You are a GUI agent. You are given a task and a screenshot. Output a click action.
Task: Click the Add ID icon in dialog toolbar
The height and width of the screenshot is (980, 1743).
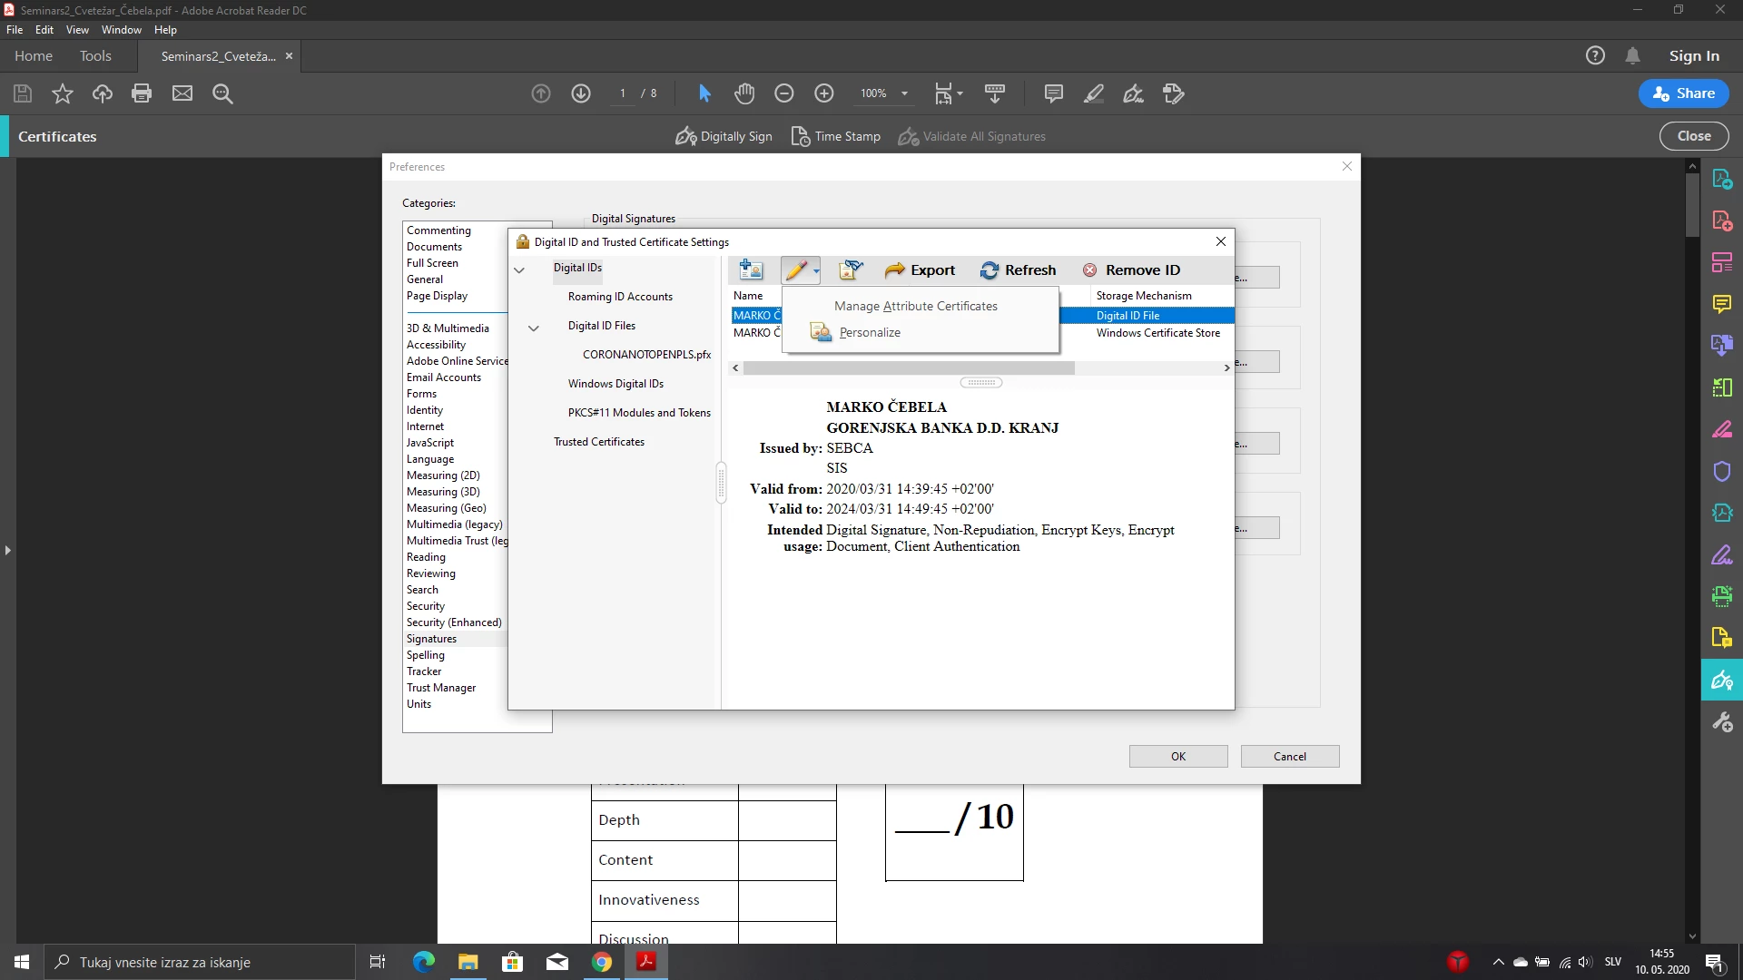751,269
